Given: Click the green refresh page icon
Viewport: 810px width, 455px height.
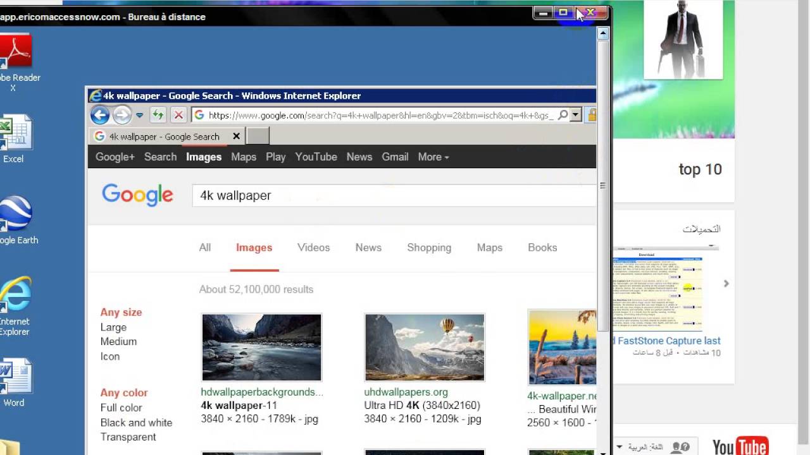Looking at the screenshot, I should tap(158, 115).
